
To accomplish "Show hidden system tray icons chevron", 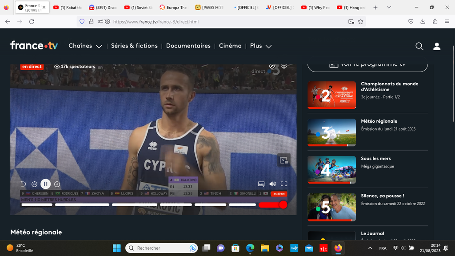I will pos(370,248).
